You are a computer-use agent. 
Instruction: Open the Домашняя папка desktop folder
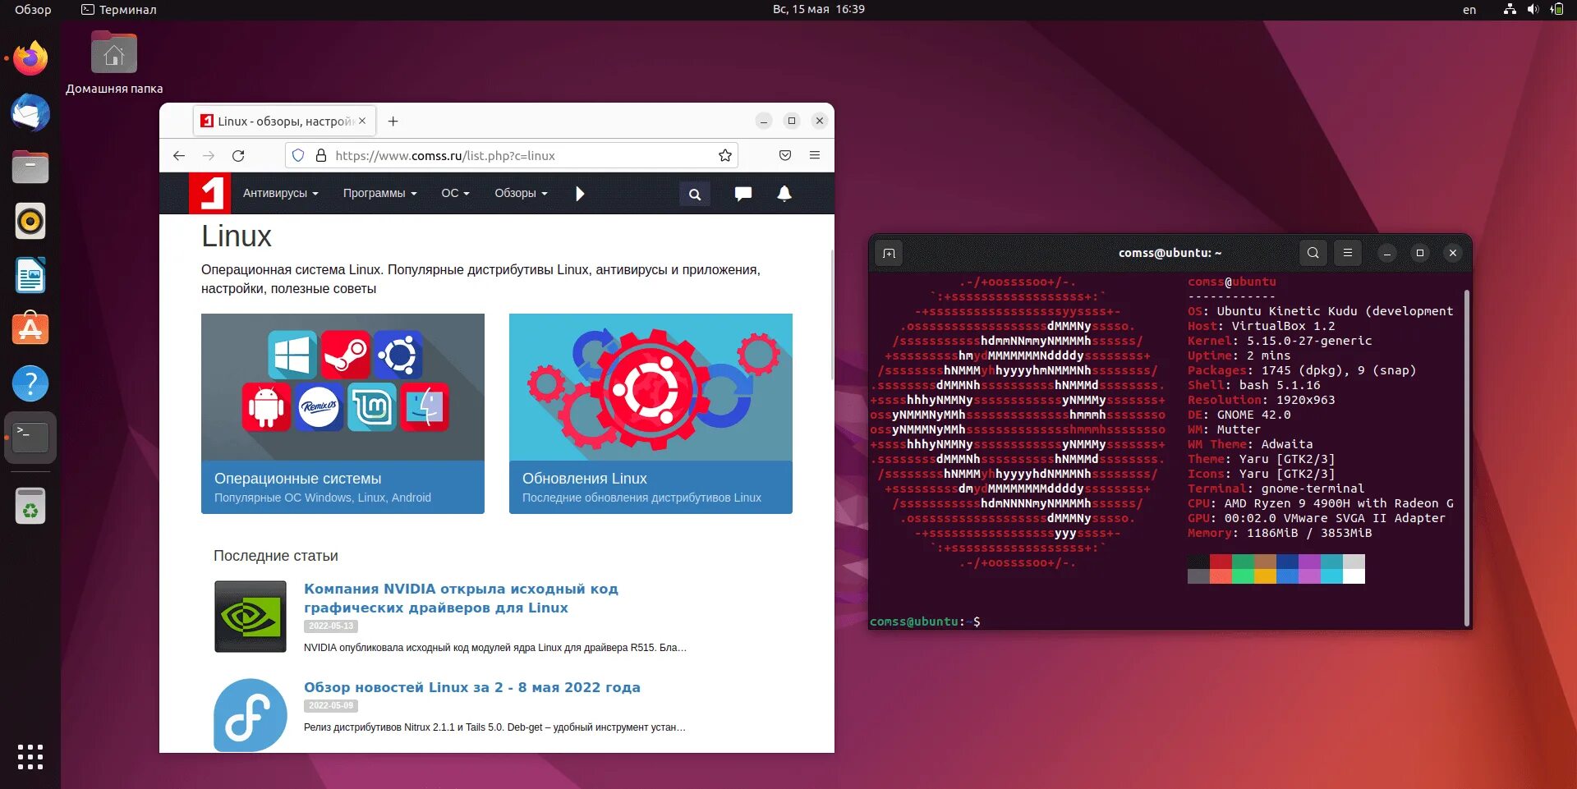tap(114, 63)
